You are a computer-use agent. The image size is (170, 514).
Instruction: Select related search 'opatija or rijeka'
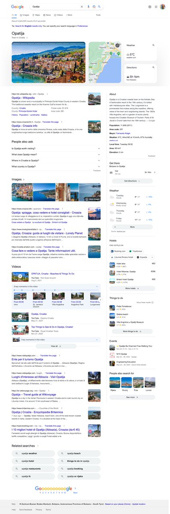coord(79,476)
